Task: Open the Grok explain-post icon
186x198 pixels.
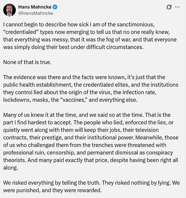Action: [x=169, y=7]
